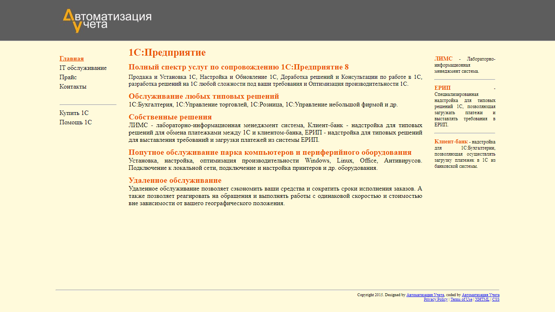Open the Прайс menu link
The image size is (555, 312).
coord(68,77)
